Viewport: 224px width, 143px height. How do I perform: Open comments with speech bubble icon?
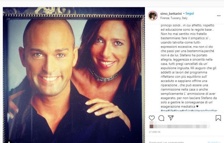(x=161, y=118)
